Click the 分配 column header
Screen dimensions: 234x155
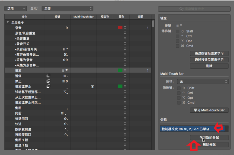[140, 17]
